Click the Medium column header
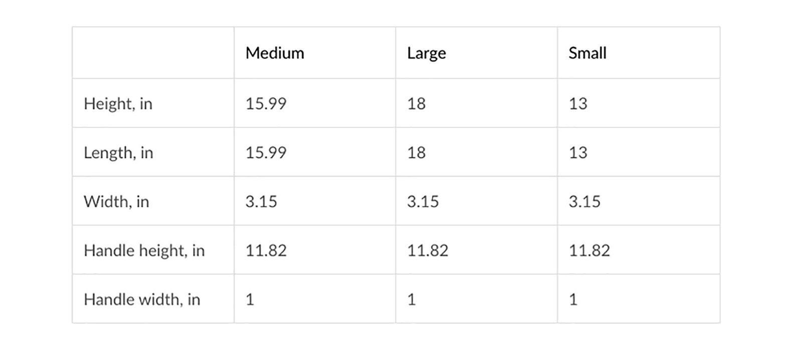 (x=275, y=53)
